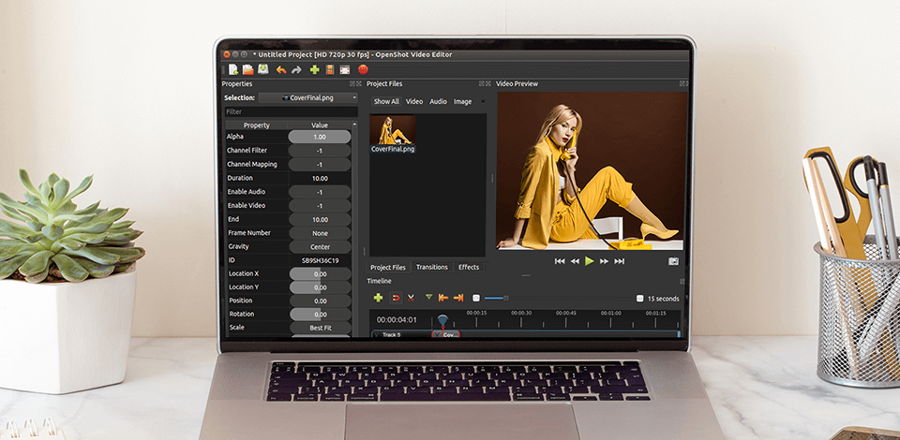Save current frame with camera icon
The image size is (900, 440).
coord(673,261)
